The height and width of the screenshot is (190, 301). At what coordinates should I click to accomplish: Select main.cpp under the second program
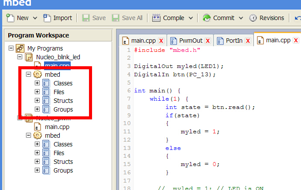[57, 127]
